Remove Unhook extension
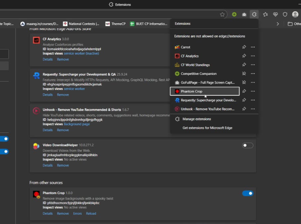Screen dimensions: 301x224 [x=63, y=130]
